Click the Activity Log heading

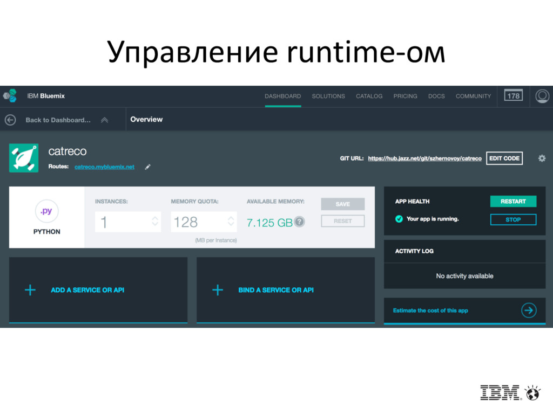414,251
